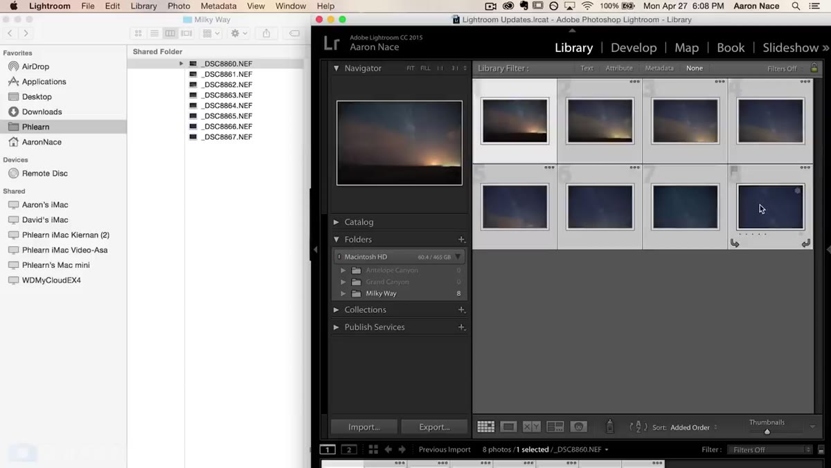This screenshot has width=831, height=468.
Task: Switch to Grid view in Lightroom toolbar
Action: [x=485, y=427]
